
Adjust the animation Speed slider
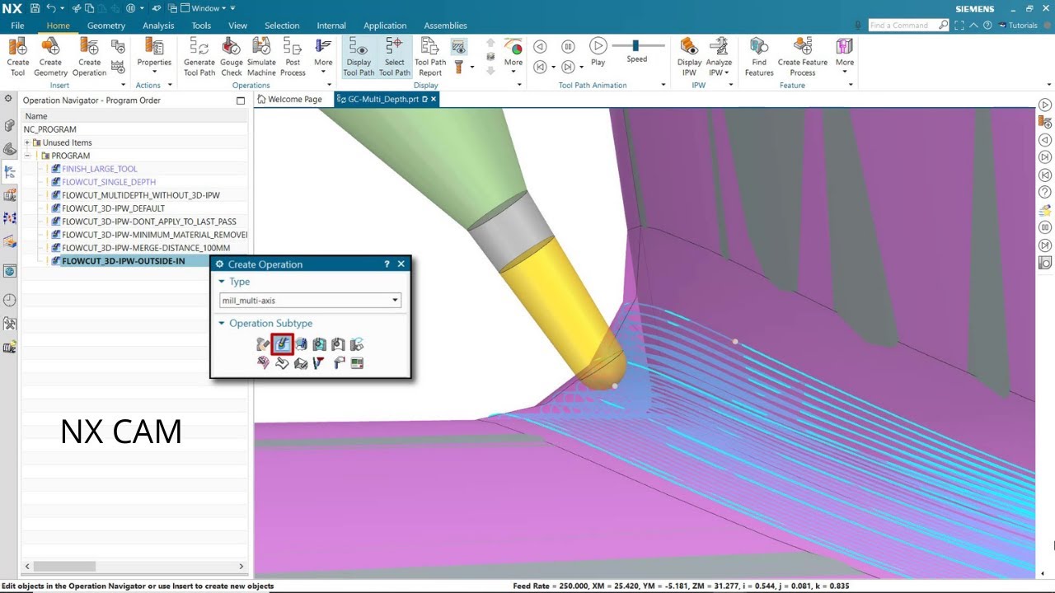[x=635, y=46]
